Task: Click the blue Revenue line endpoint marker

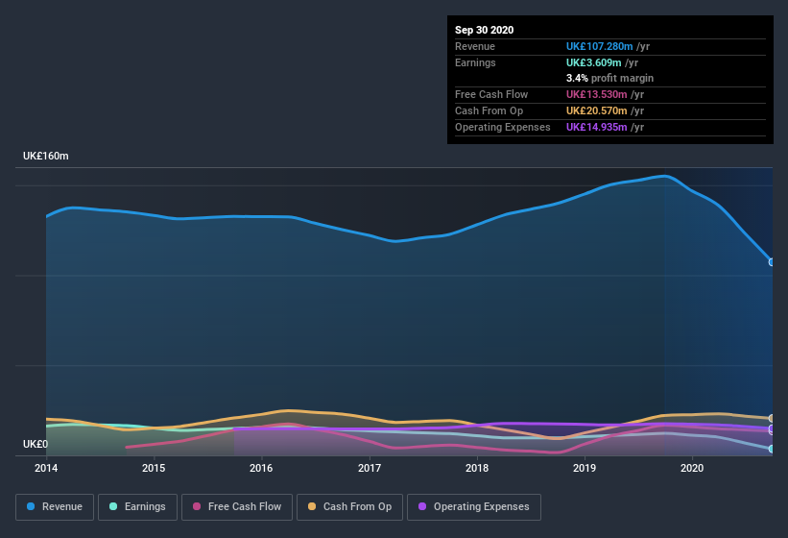Action: 771,261
